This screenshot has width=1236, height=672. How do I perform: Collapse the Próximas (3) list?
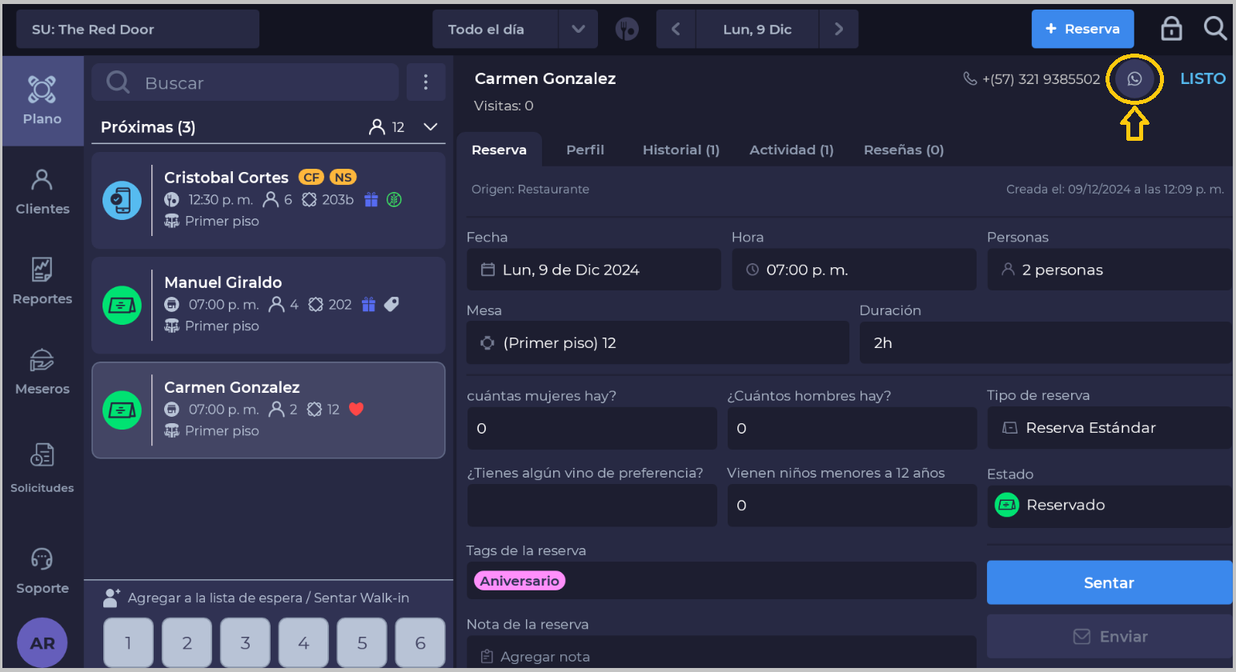(431, 127)
